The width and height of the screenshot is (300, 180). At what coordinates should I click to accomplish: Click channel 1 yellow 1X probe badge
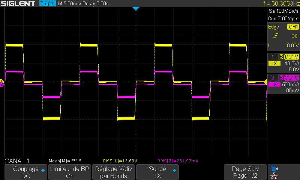pyautogui.click(x=274, y=63)
